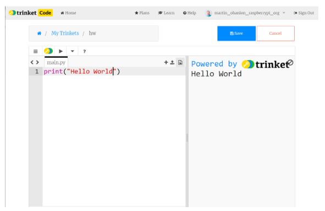
Task: Cancel editing the trinket
Action: coord(276,34)
